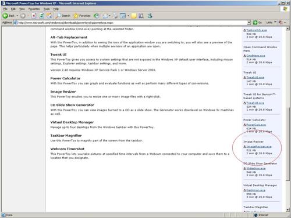Click the '534 KB' size under Taskswitch.exe
Viewport: 291px width, 218px height.
click(251, 34)
